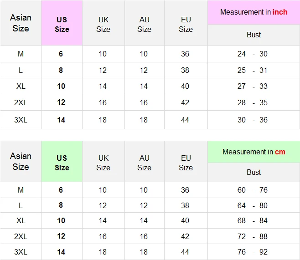The width and height of the screenshot is (300, 260).
Task: Click the Asian Size header in the inch table
Action: (x=21, y=23)
